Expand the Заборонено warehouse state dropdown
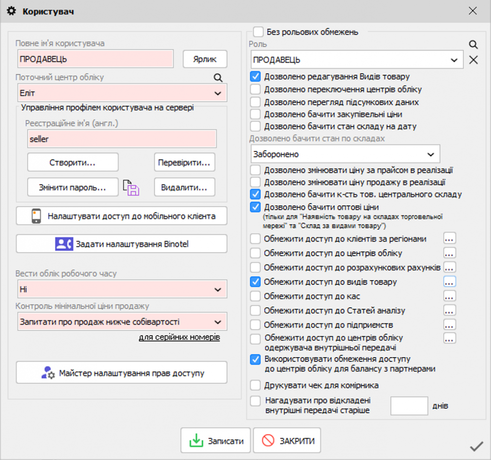The height and width of the screenshot is (460, 491). pos(430,154)
